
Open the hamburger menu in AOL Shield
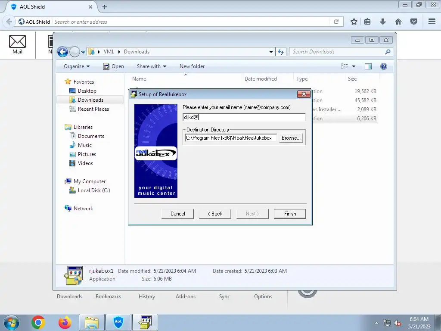[432, 22]
